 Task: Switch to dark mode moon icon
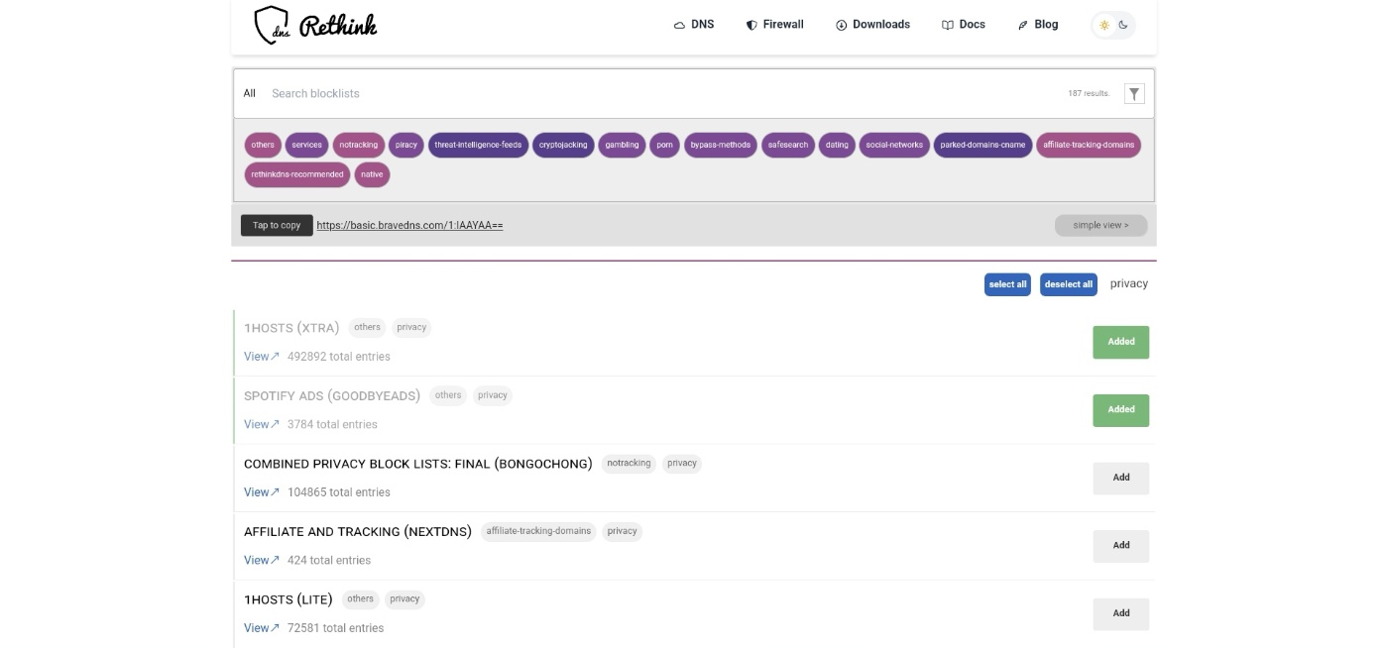tap(1124, 25)
